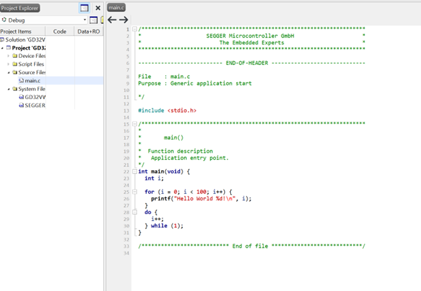Image resolution: width=421 pixels, height=291 pixels.
Task: Click the Script Files folder icon
Action: [x=14, y=64]
